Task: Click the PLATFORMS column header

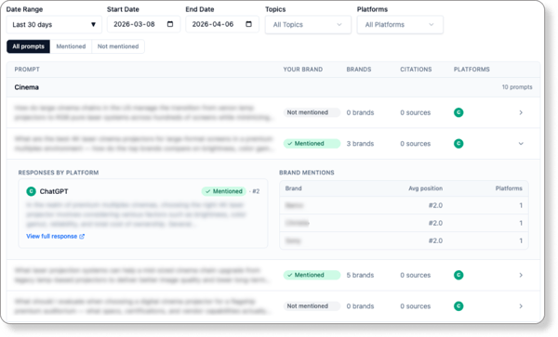Action: (472, 70)
